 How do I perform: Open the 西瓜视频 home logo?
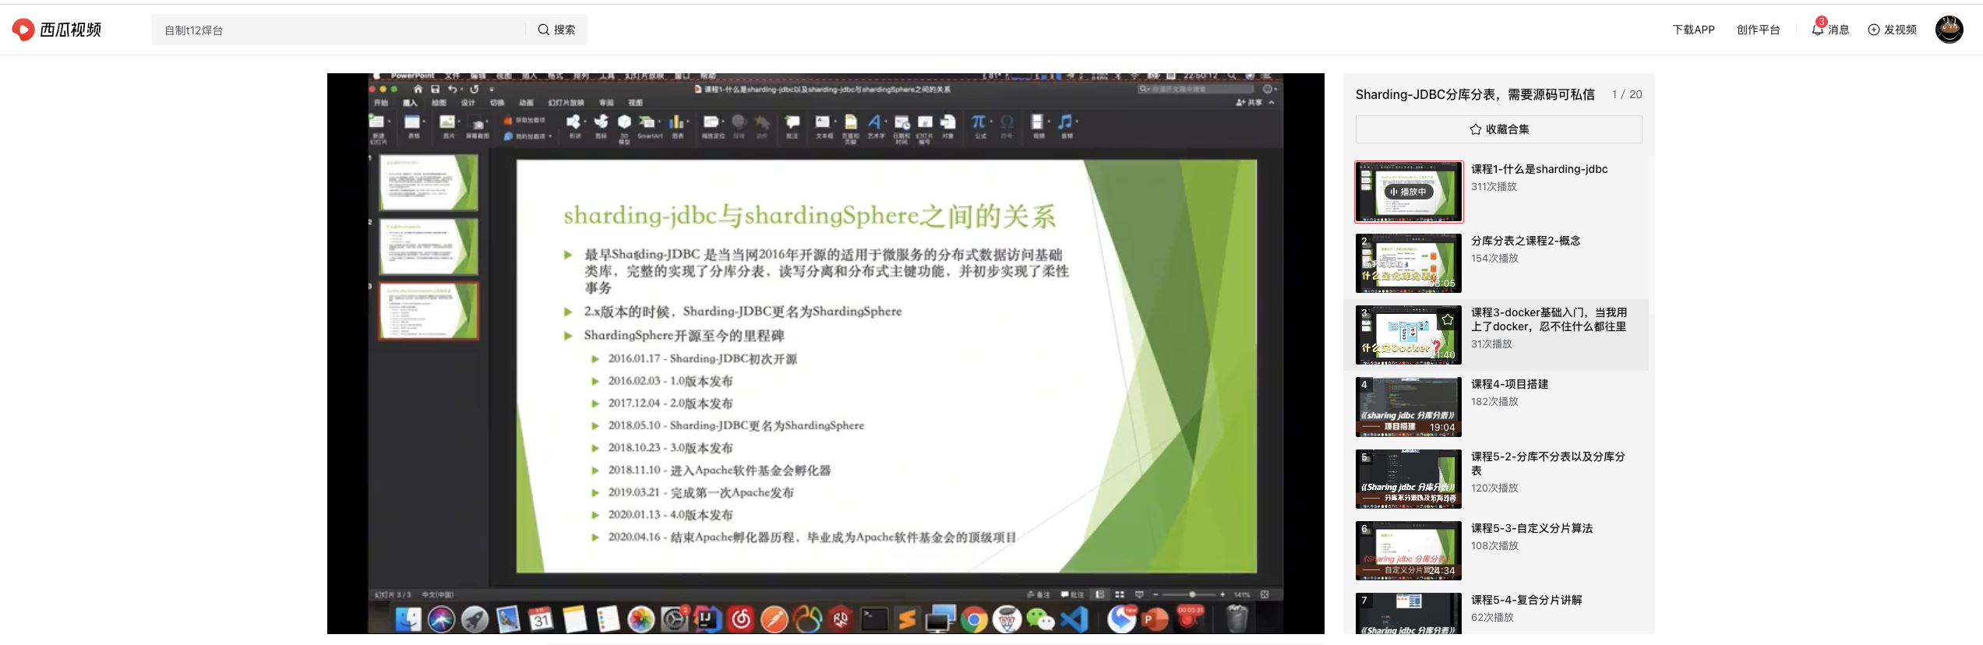(x=56, y=30)
